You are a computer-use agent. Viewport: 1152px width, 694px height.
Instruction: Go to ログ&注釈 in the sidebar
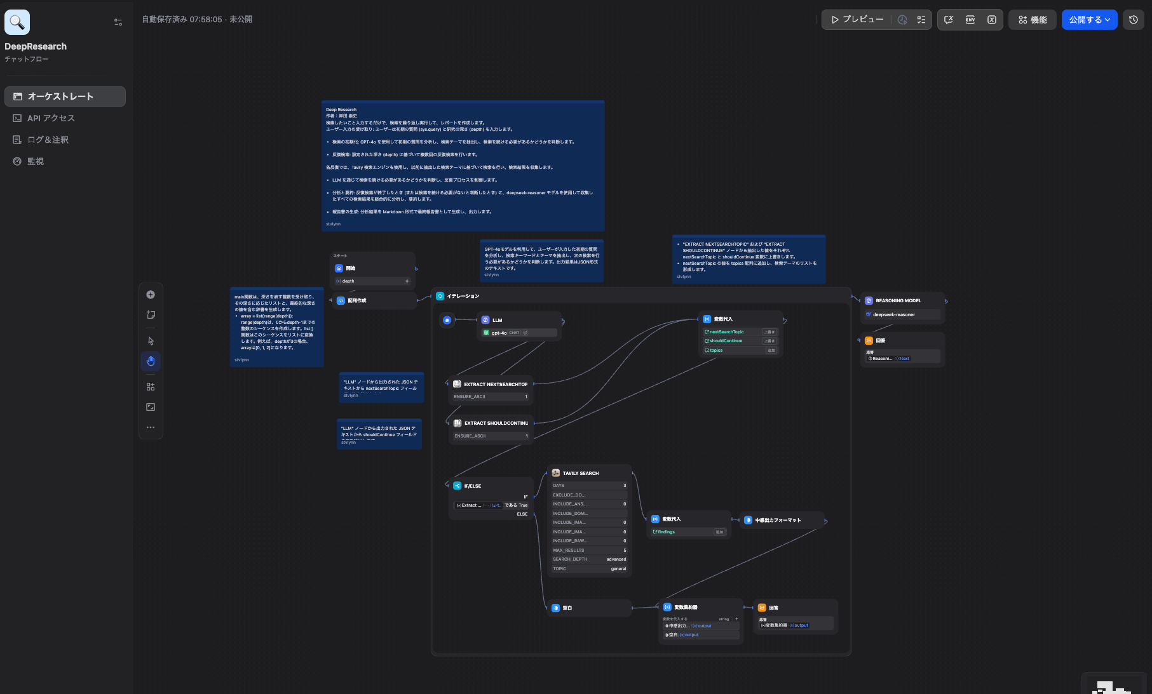(48, 140)
